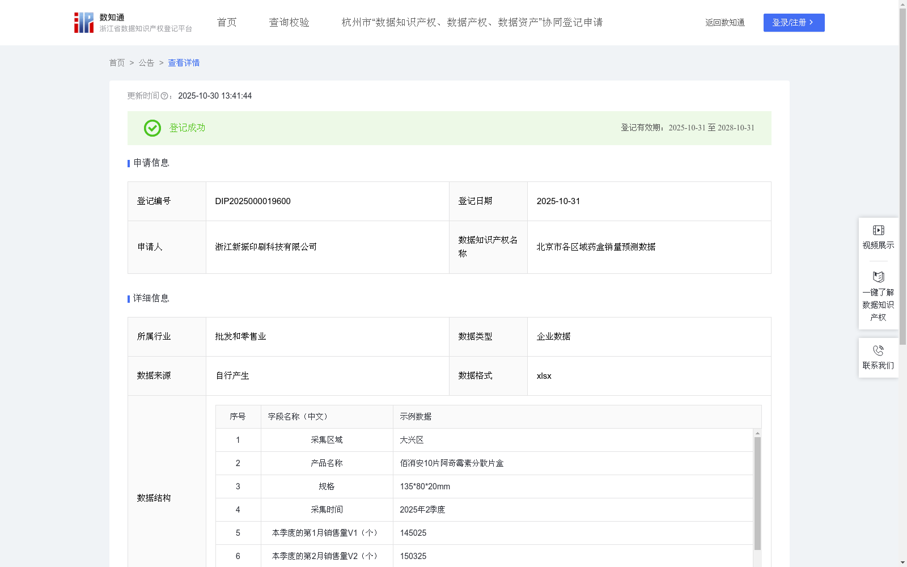Screen dimensions: 907x567
Task: Click the page scrollbar up arrow
Action: pos(902,4)
